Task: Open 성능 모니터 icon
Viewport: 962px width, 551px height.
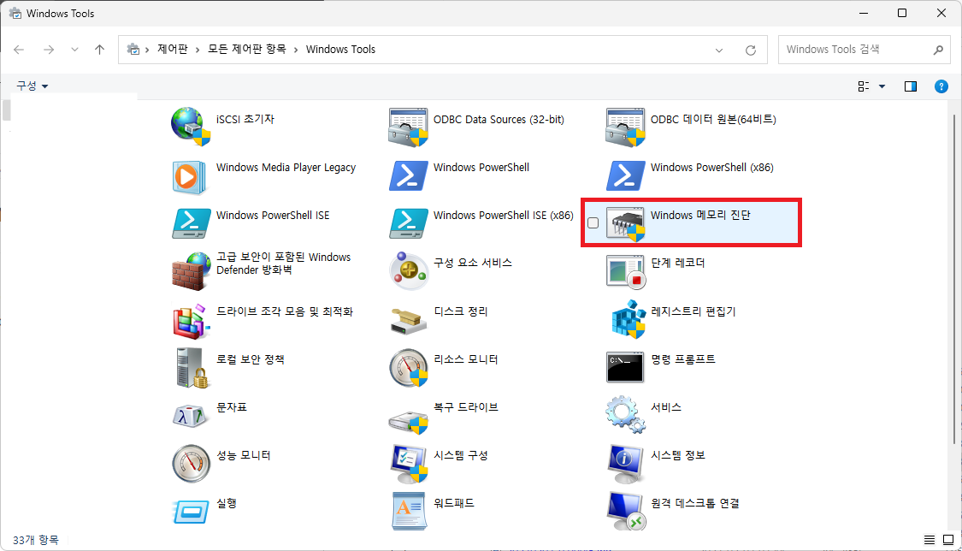Action: (x=191, y=464)
